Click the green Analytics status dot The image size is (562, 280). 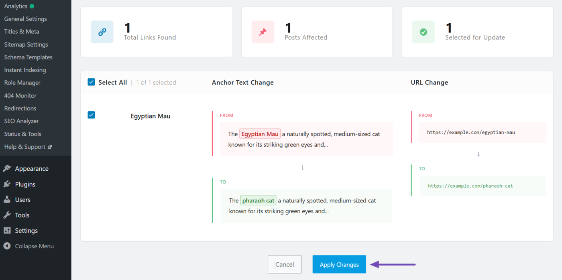pyautogui.click(x=32, y=6)
